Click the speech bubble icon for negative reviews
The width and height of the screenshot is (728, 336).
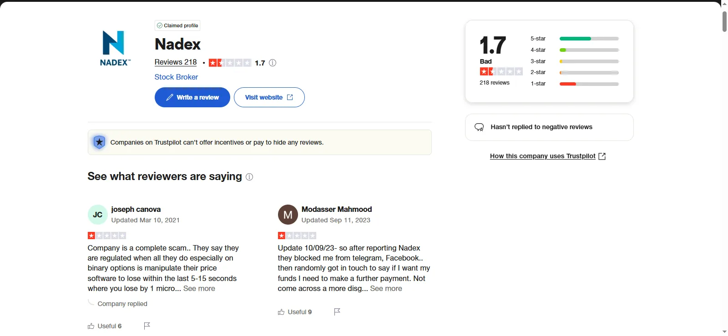479,127
